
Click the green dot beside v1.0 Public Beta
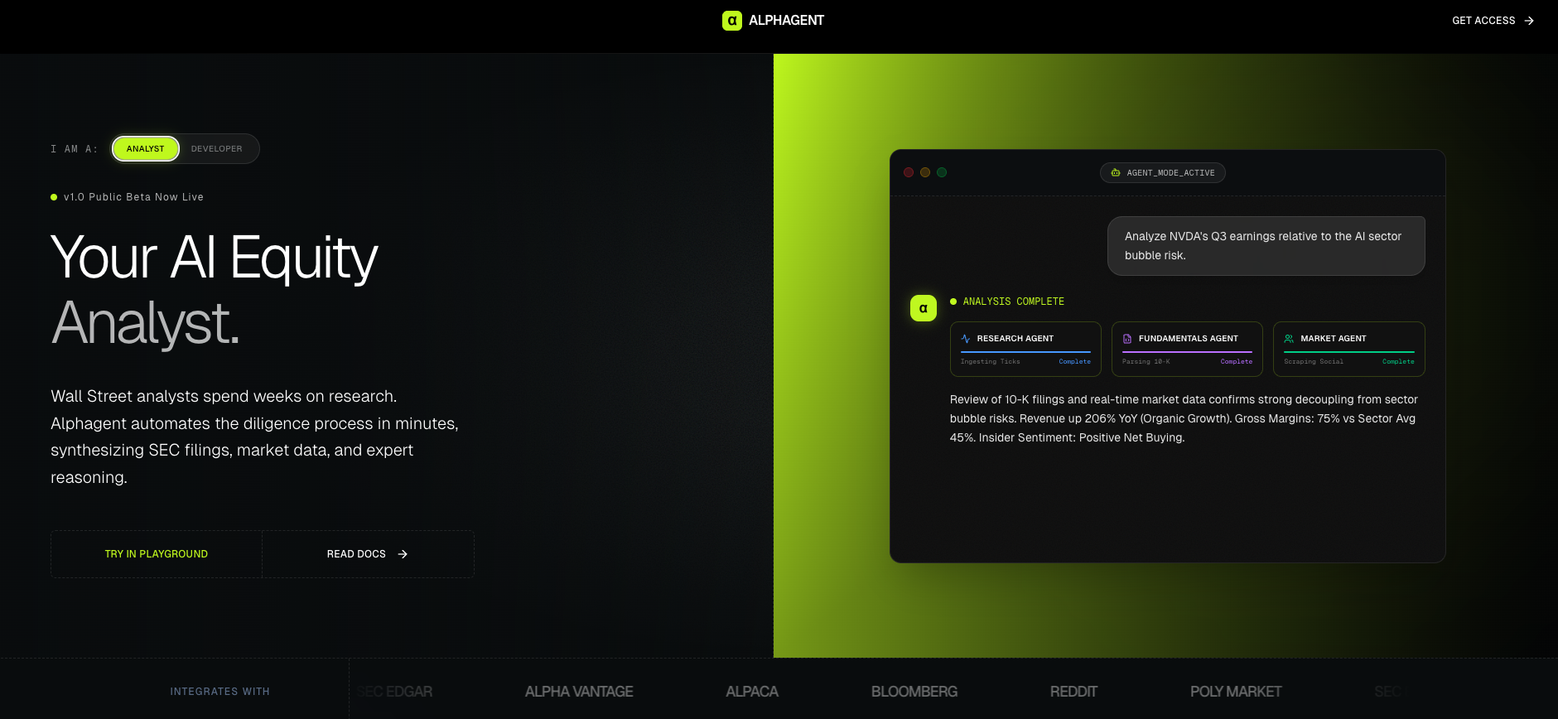pyautogui.click(x=54, y=197)
